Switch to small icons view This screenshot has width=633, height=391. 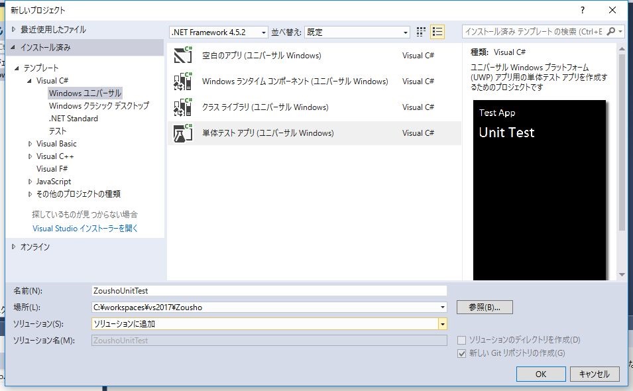[x=422, y=32]
